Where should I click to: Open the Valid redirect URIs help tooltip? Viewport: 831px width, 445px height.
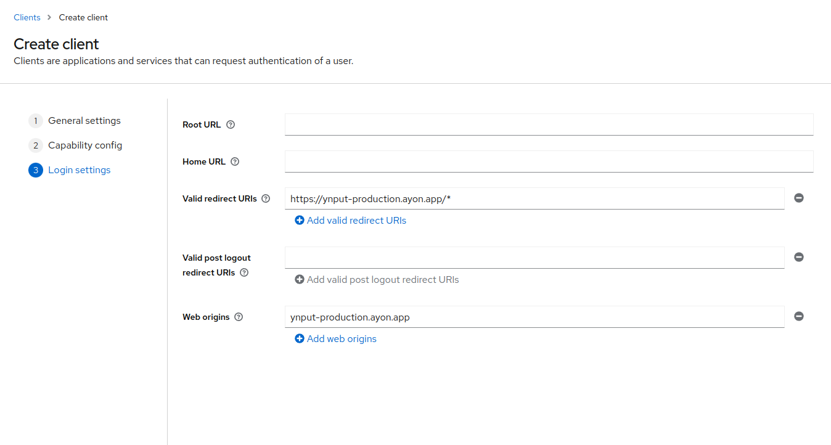266,198
